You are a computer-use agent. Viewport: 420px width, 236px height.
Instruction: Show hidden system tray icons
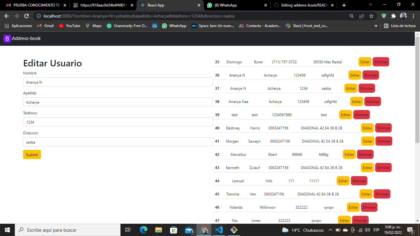(330, 230)
